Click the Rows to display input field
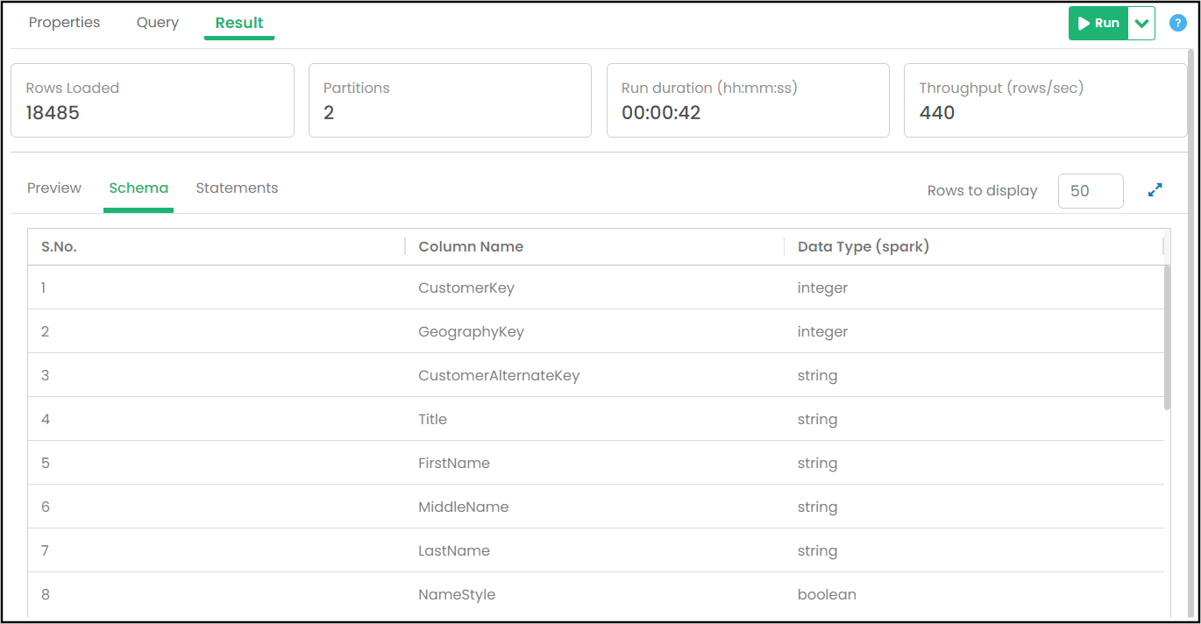The image size is (1201, 624). [x=1090, y=191]
